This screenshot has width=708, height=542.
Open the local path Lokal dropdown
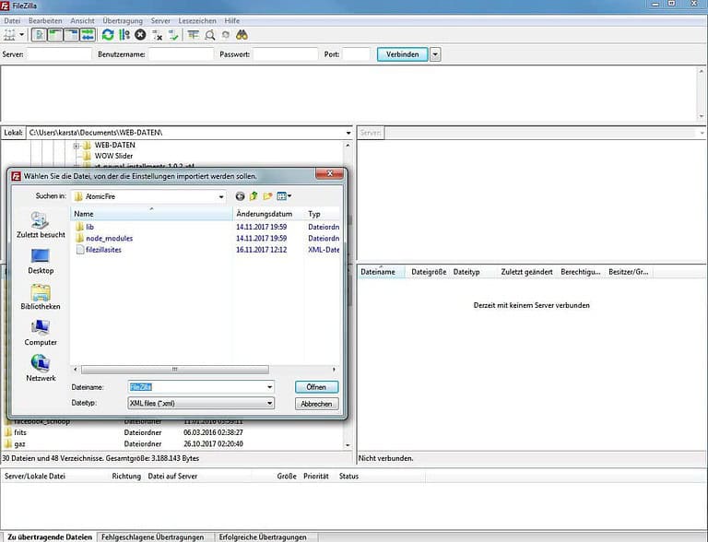(x=348, y=133)
